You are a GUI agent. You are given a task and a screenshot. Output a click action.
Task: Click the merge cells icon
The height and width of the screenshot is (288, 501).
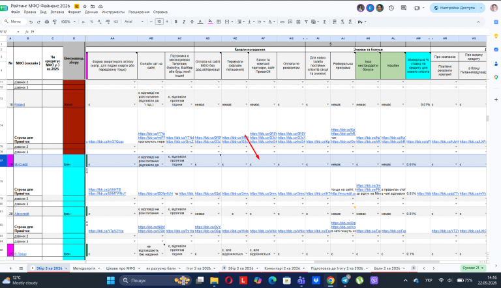[x=227, y=22]
